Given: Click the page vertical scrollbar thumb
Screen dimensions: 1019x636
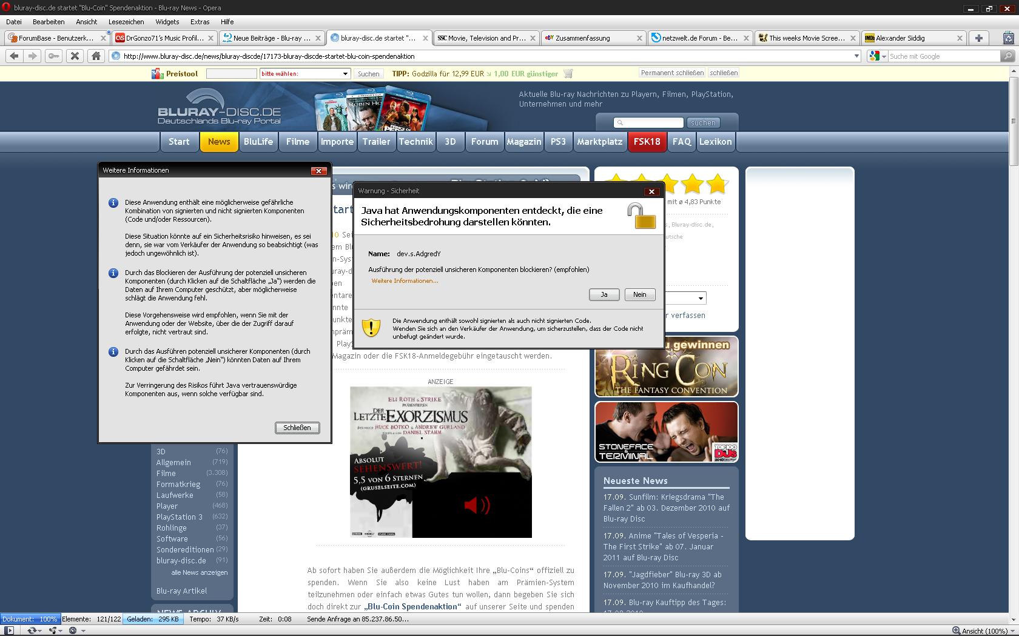Looking at the screenshot, I should tap(1014, 121).
